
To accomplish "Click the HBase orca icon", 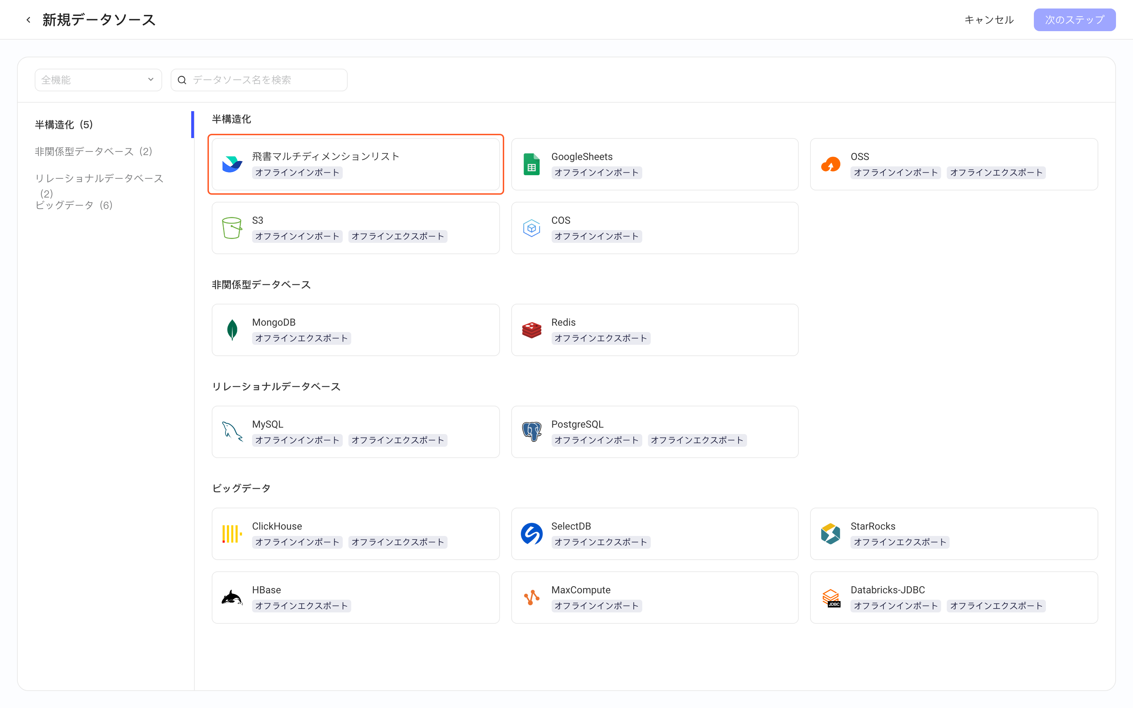I will (232, 598).
